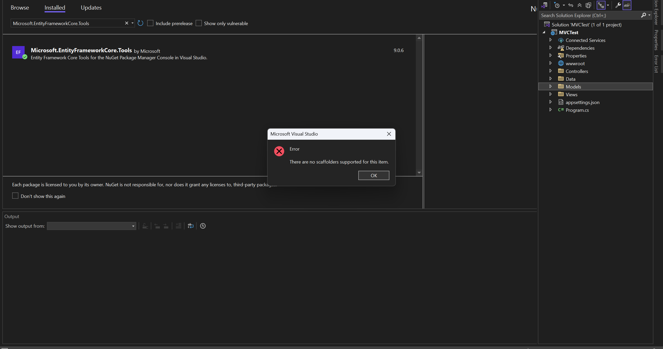The image size is (663, 349).
Task: Click the refresh icon beside the search box
Action: coord(141,23)
